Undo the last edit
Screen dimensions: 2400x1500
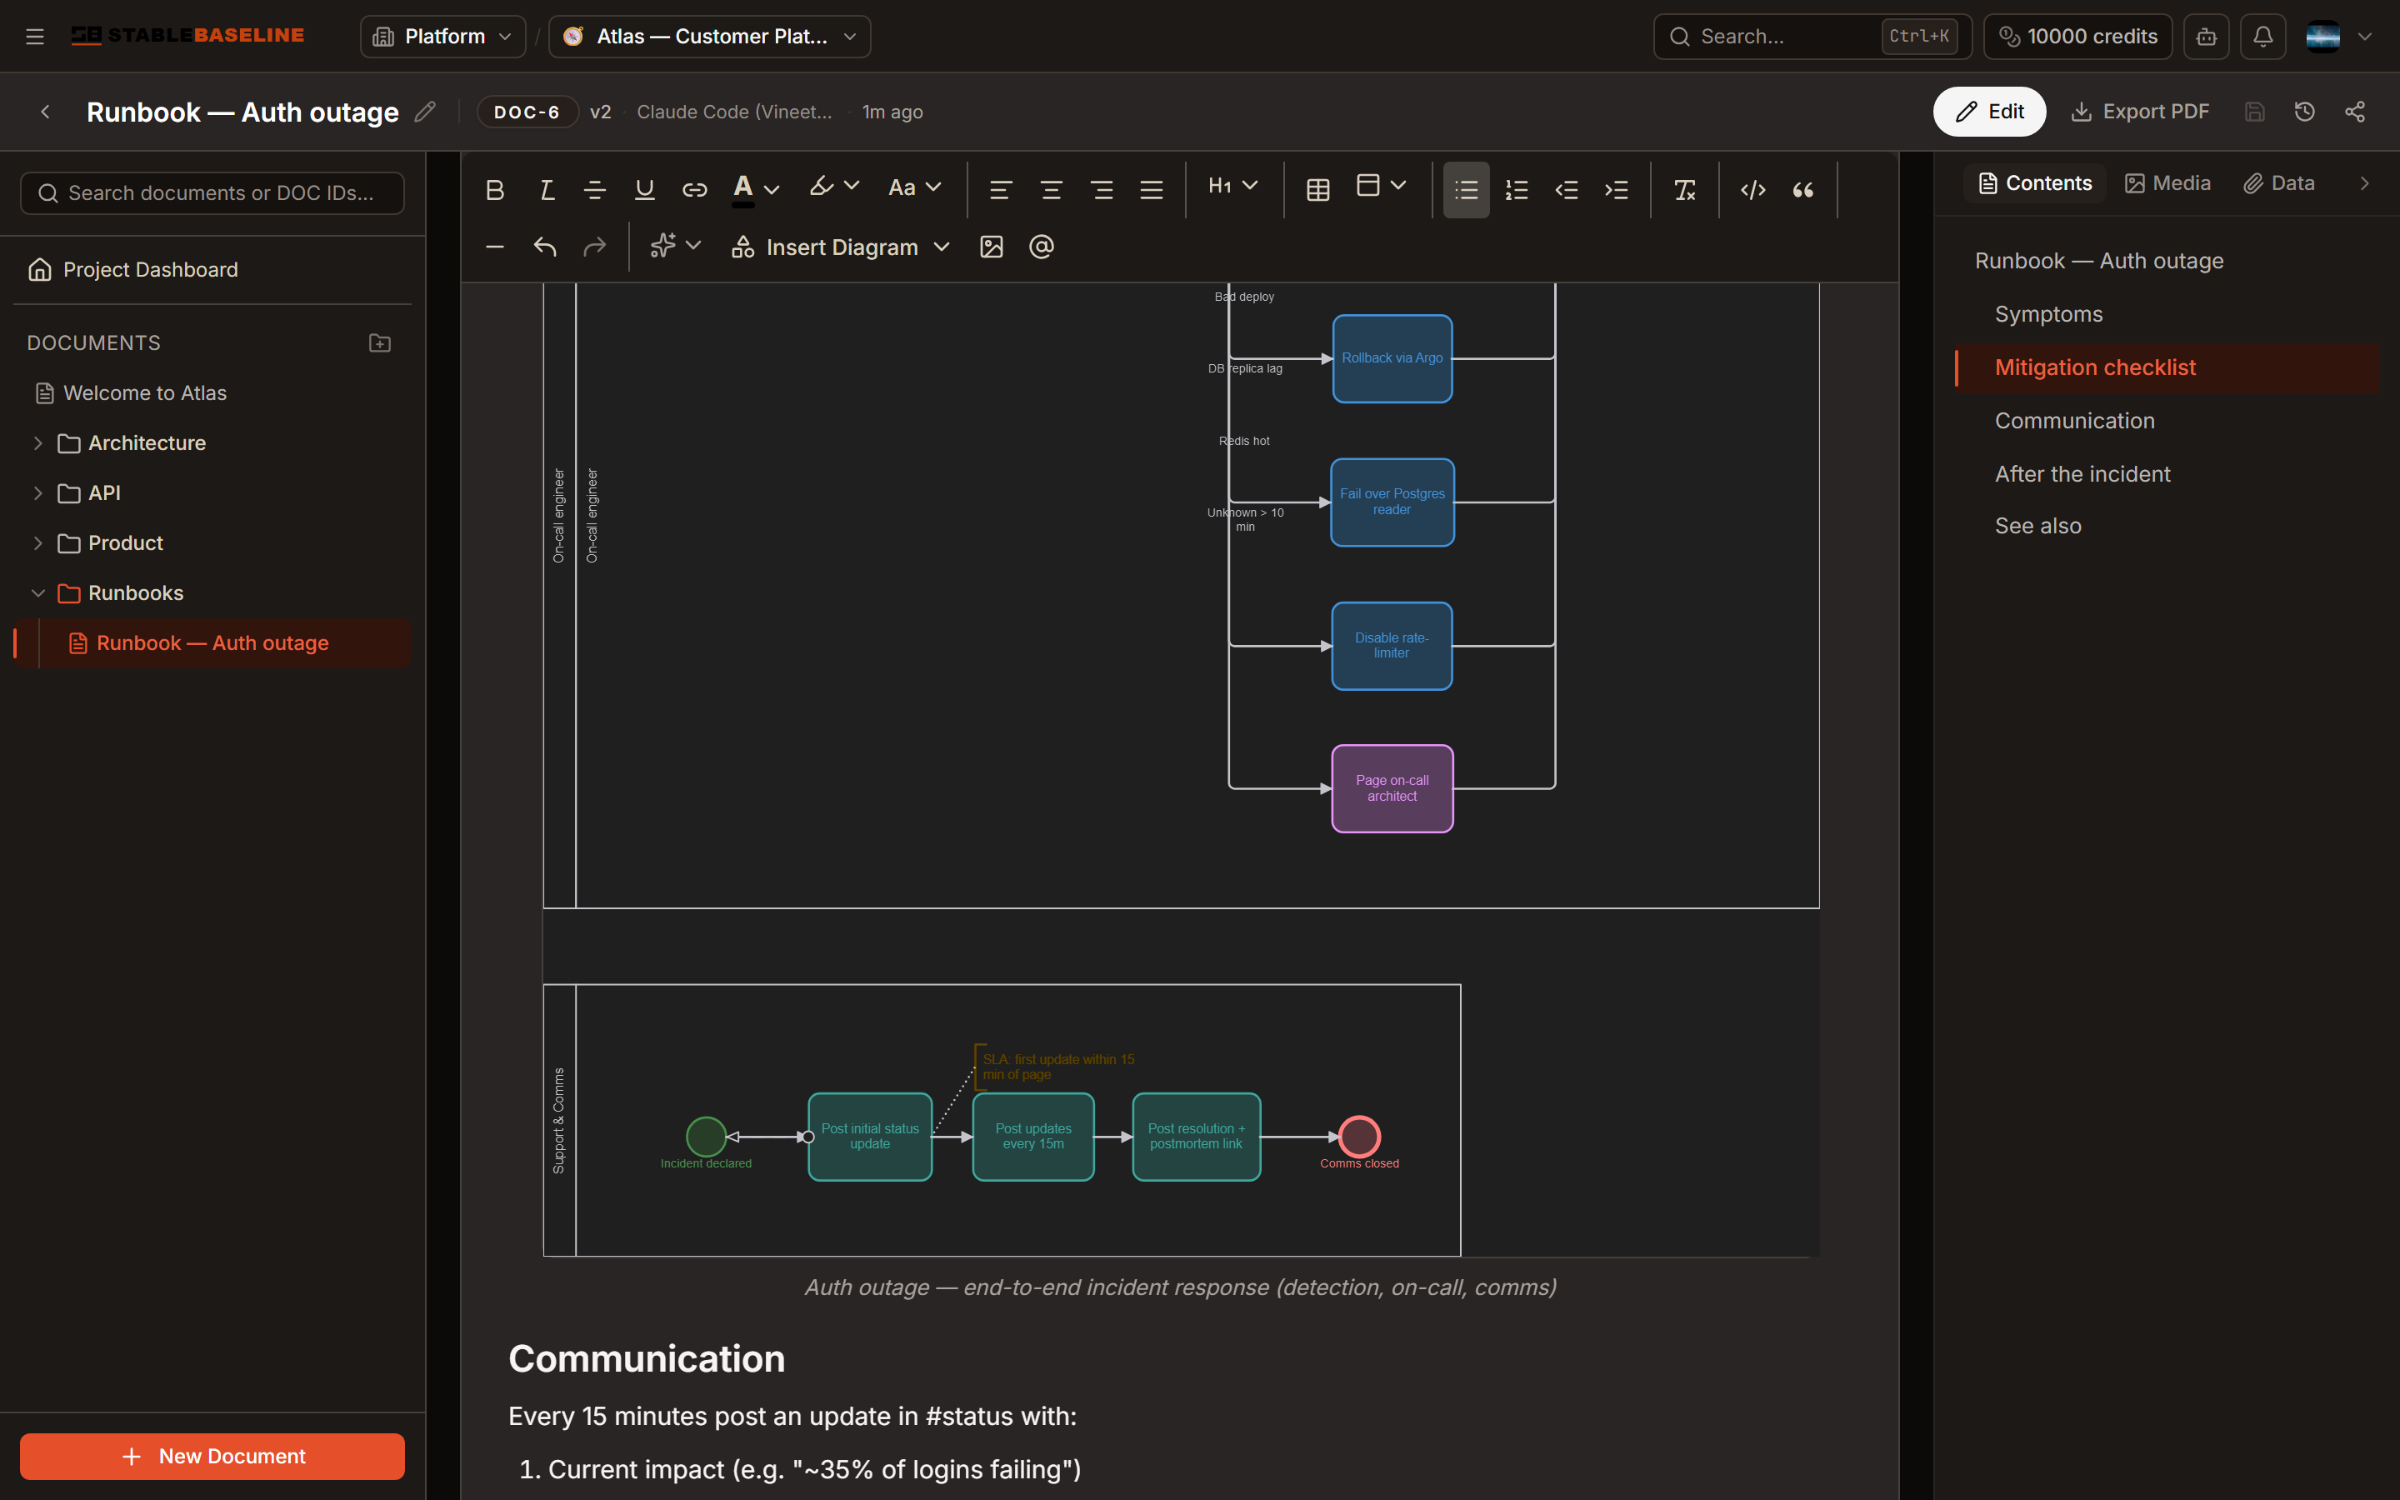544,247
